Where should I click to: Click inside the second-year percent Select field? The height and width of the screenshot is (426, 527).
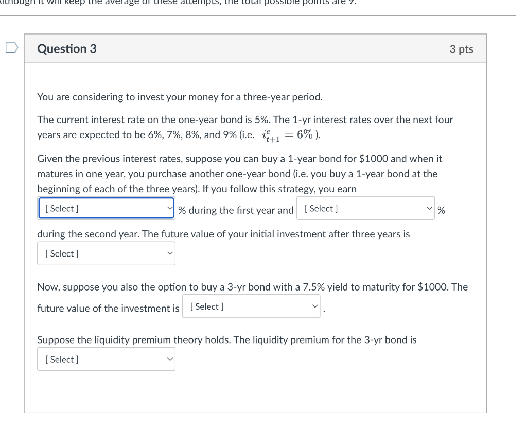(x=365, y=208)
